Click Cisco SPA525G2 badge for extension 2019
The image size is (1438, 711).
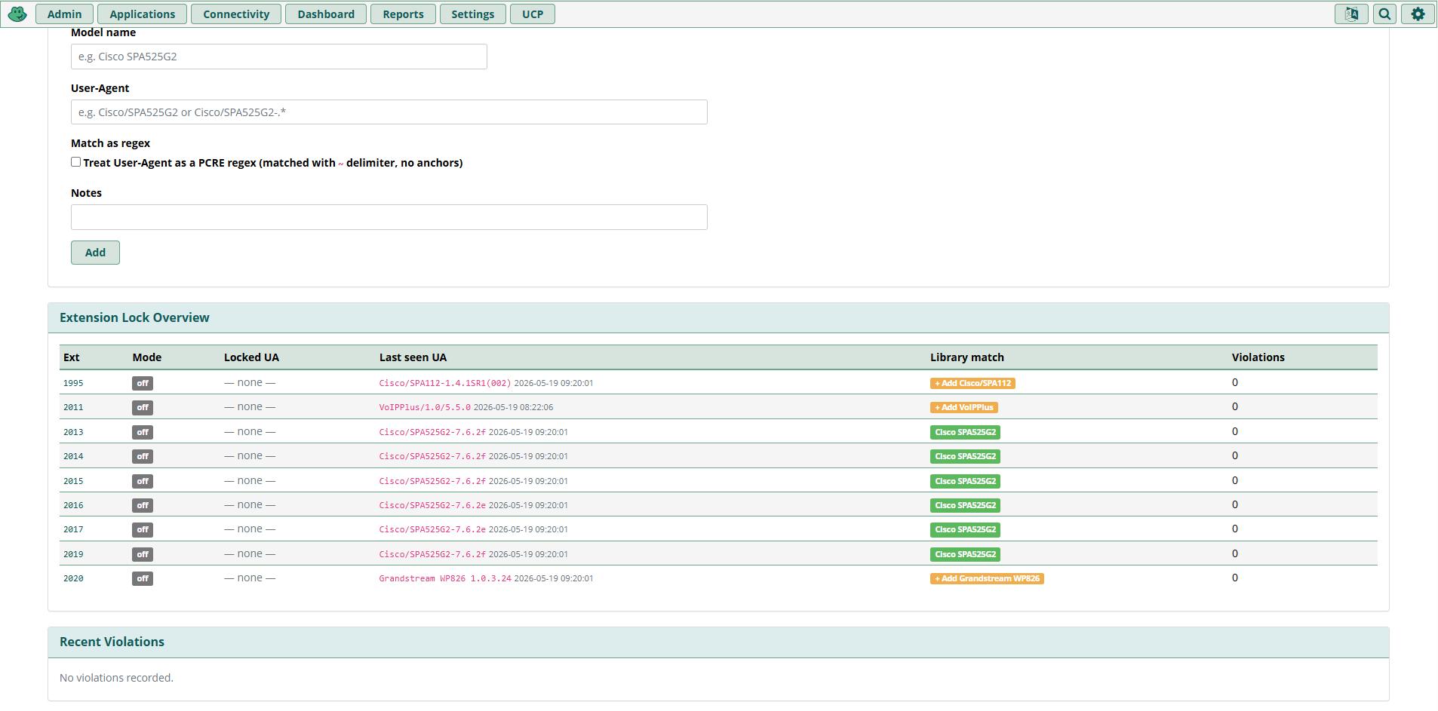click(965, 554)
